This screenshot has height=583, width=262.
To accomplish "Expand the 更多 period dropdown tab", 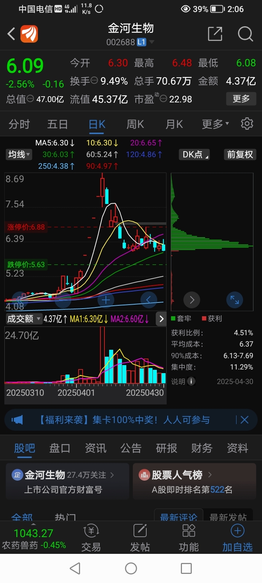I will point(215,124).
